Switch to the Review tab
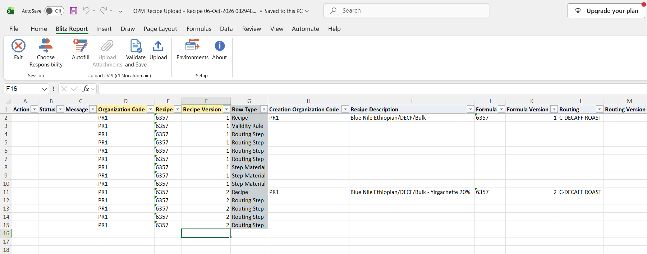The image size is (647, 254). coord(252,29)
